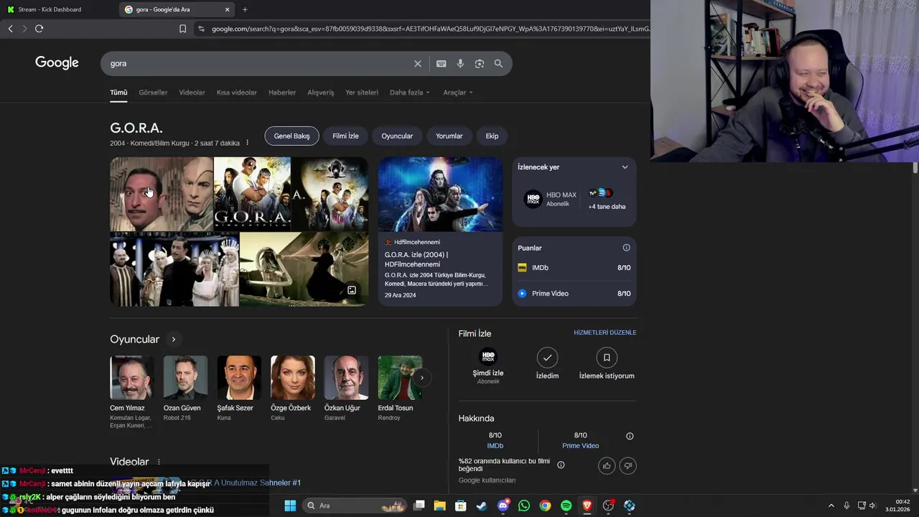This screenshot has width=919, height=517.
Task: Open the Haberler tab
Action: coord(282,93)
